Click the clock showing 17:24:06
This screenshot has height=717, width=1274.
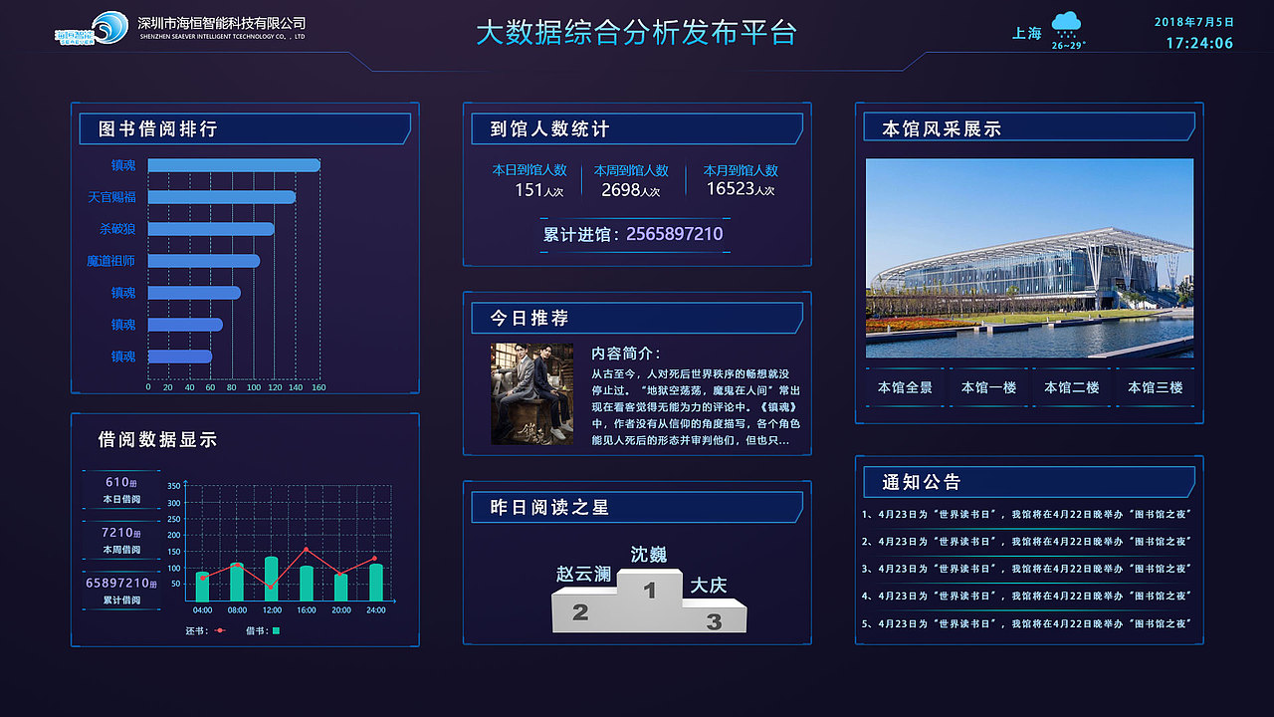click(1199, 43)
